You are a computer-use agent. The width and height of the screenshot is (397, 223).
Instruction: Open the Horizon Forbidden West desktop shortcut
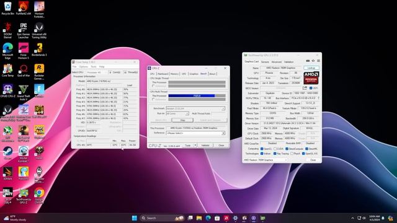point(39,10)
